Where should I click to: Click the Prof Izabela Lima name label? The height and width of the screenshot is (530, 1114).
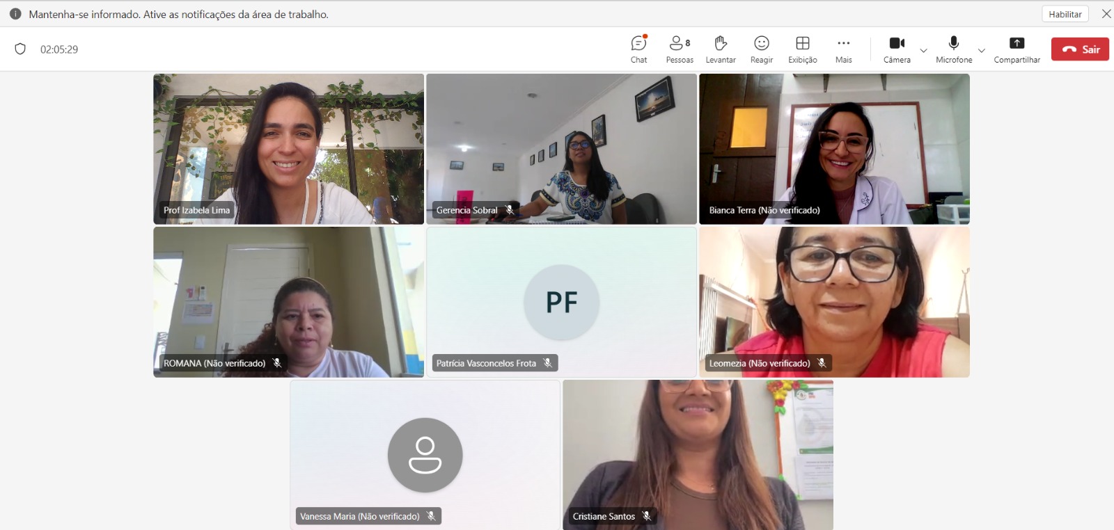tap(196, 210)
